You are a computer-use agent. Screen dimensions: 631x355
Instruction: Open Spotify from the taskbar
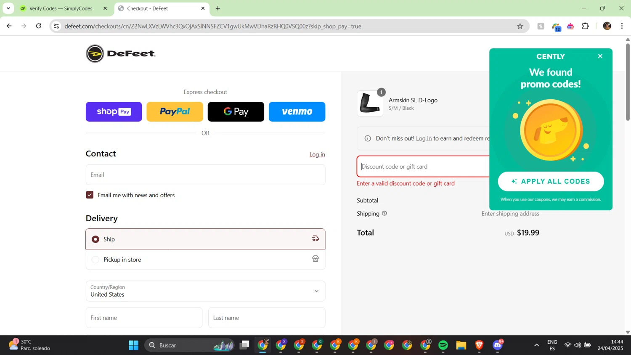443,345
